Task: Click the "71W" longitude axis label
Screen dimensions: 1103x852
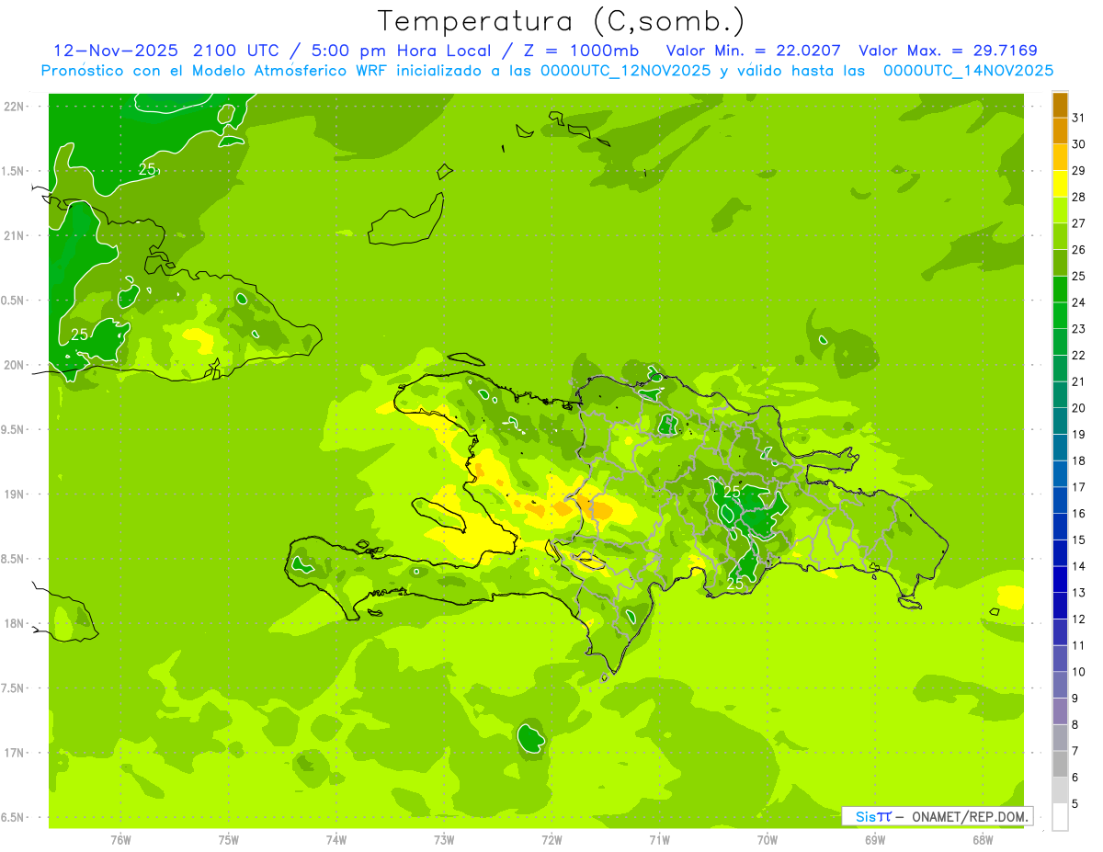Action: [x=659, y=840]
